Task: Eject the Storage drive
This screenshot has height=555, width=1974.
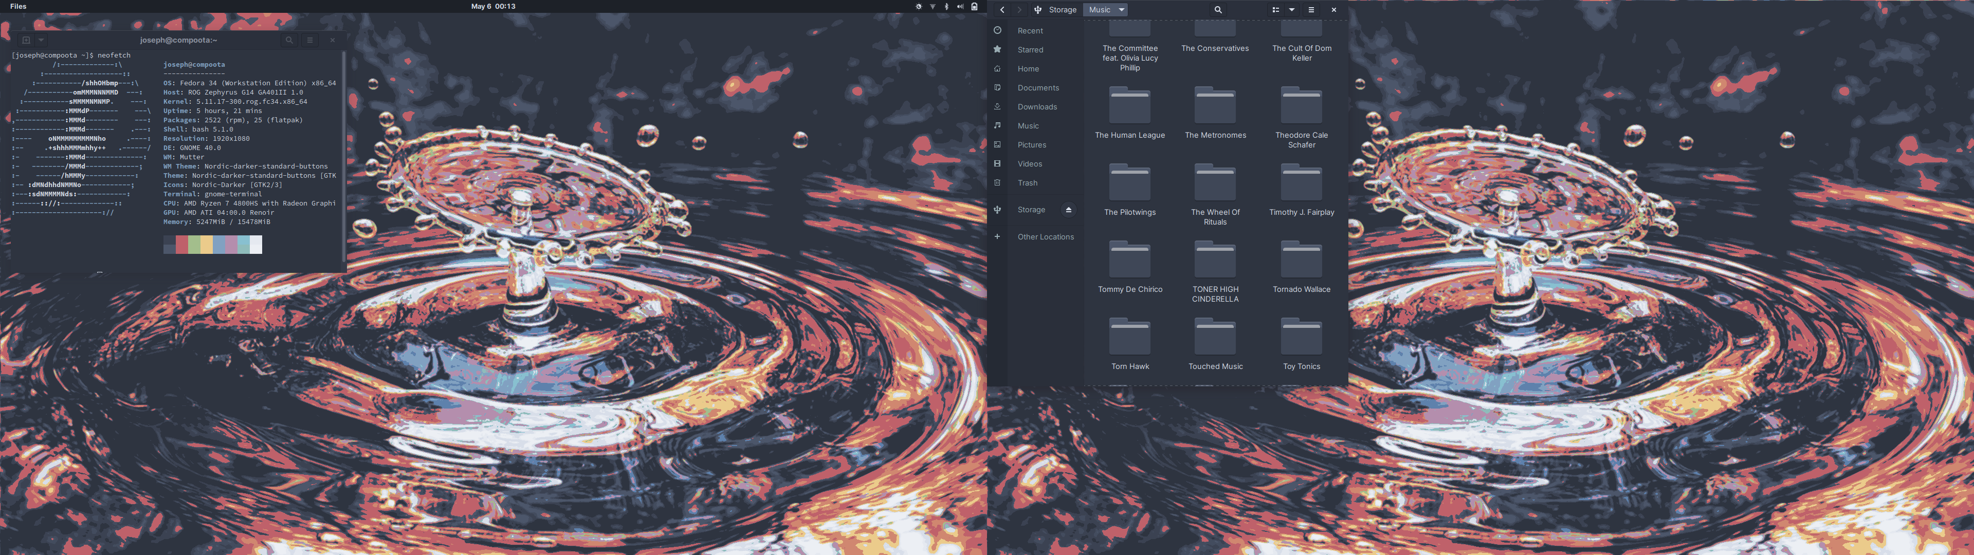Action: point(1068,210)
